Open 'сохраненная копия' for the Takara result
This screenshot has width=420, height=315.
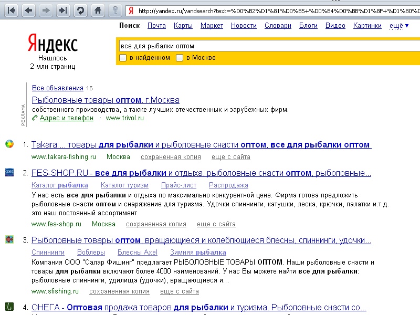(x=171, y=157)
